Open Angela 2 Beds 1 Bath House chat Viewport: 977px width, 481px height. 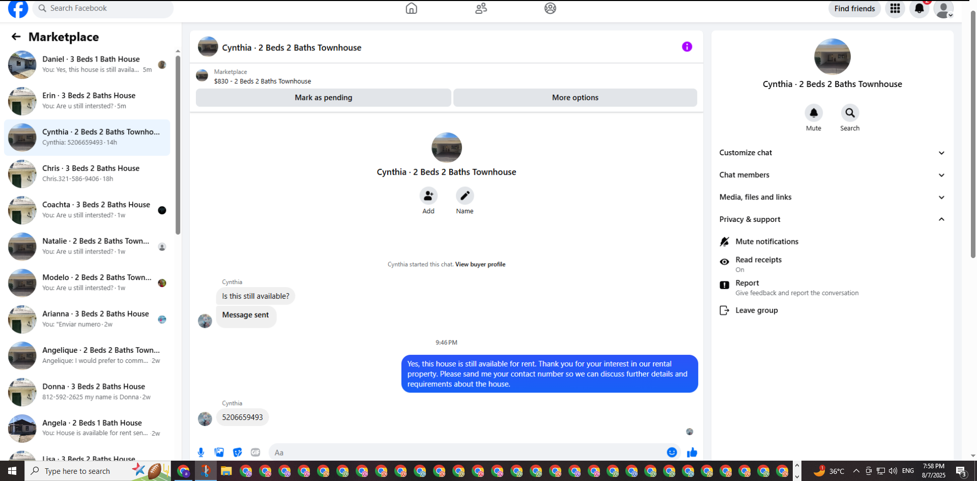87,428
